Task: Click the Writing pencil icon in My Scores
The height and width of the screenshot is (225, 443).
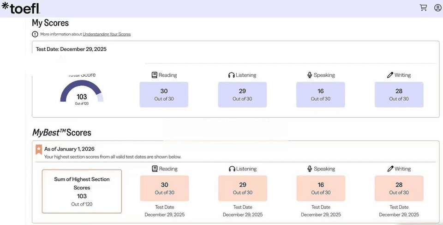Action: click(390, 75)
